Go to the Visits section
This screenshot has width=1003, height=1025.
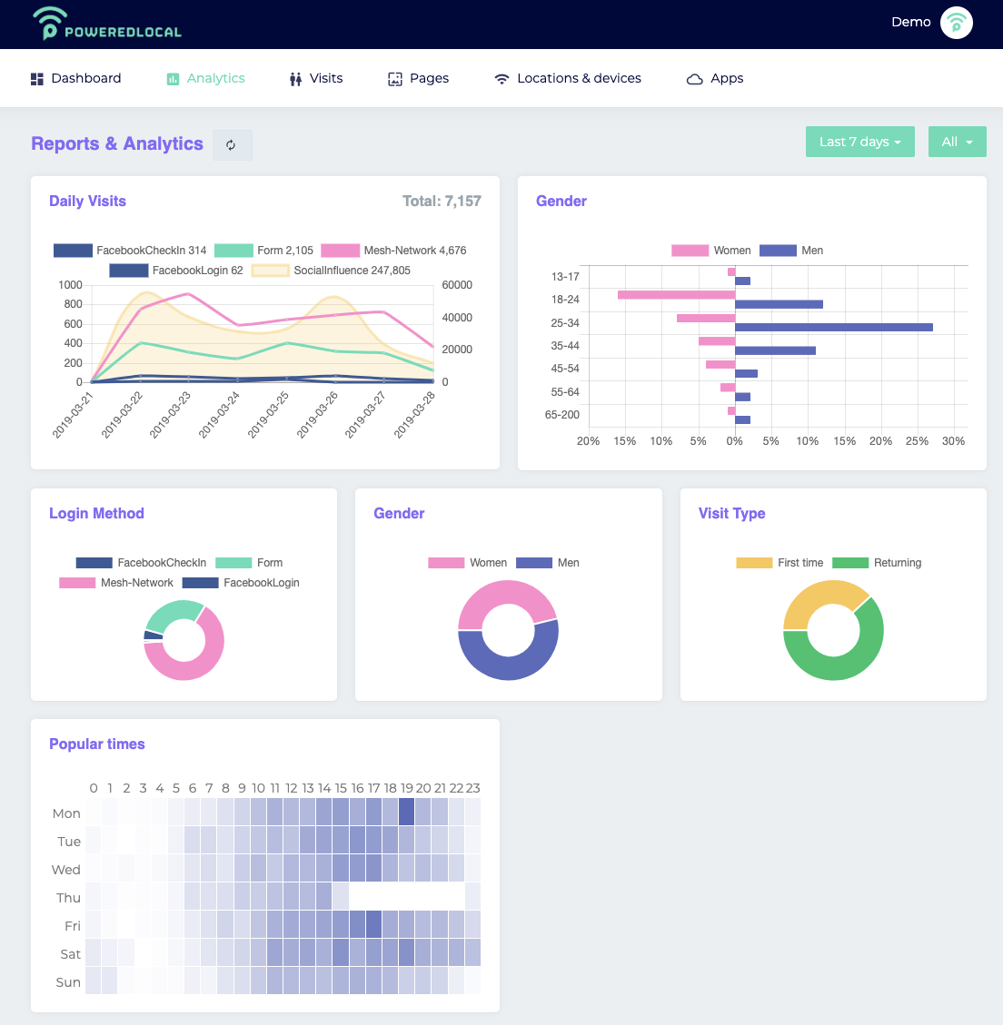click(x=316, y=78)
